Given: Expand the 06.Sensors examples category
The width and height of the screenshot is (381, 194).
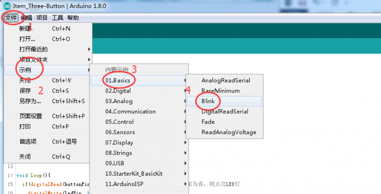Looking at the screenshot, I should click(x=139, y=132).
